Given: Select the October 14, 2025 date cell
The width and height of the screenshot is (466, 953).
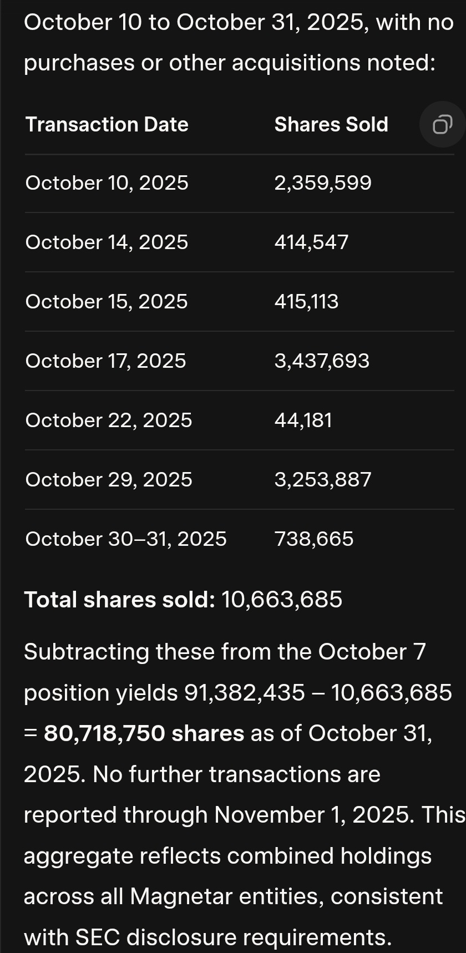Looking at the screenshot, I should point(107,242).
